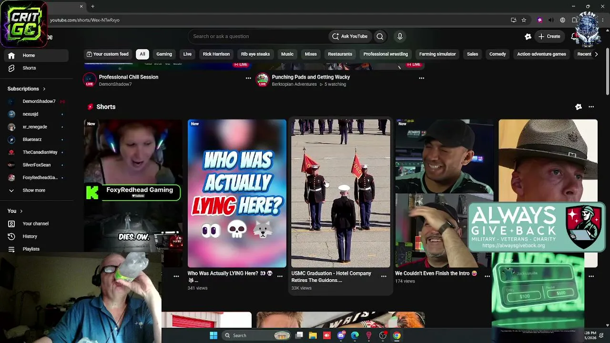Open options for the FoxyRedhead Gaming short
Screen dimensions: 610x343
(x=176, y=276)
